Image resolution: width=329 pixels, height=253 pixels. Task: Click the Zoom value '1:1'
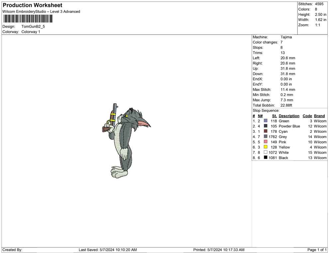pos(318,25)
